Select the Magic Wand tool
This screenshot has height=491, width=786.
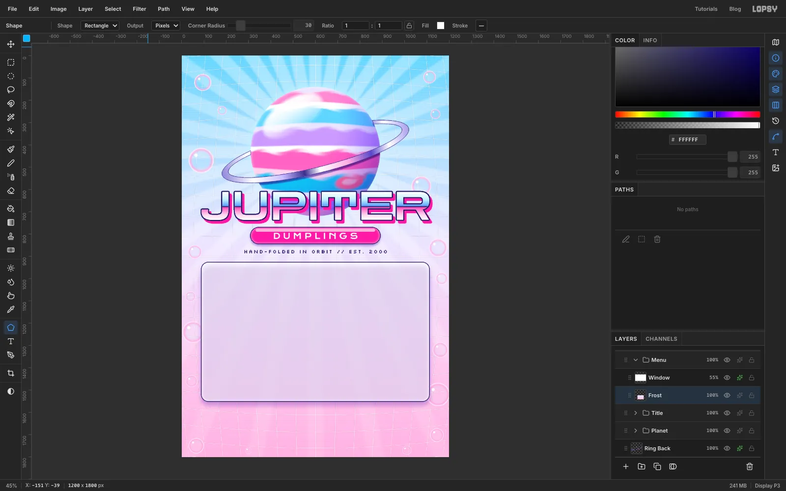click(11, 117)
